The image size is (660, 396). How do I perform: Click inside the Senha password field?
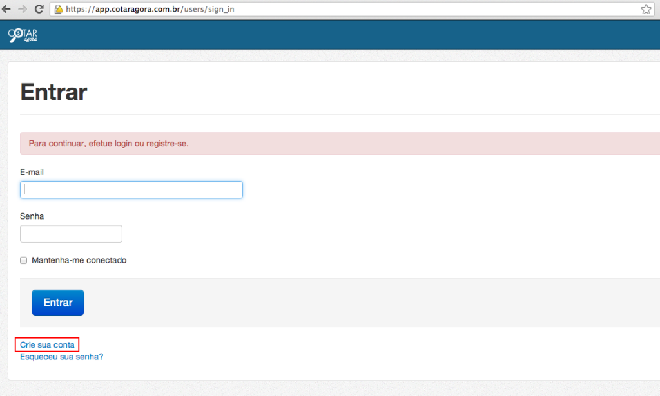tap(71, 233)
